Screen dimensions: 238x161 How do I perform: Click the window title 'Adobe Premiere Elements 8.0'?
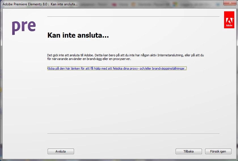click(25, 4)
